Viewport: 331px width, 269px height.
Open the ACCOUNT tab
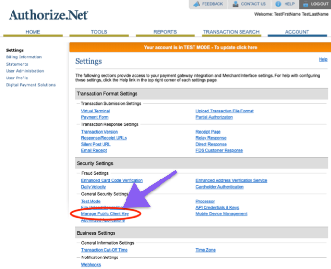[297, 32]
